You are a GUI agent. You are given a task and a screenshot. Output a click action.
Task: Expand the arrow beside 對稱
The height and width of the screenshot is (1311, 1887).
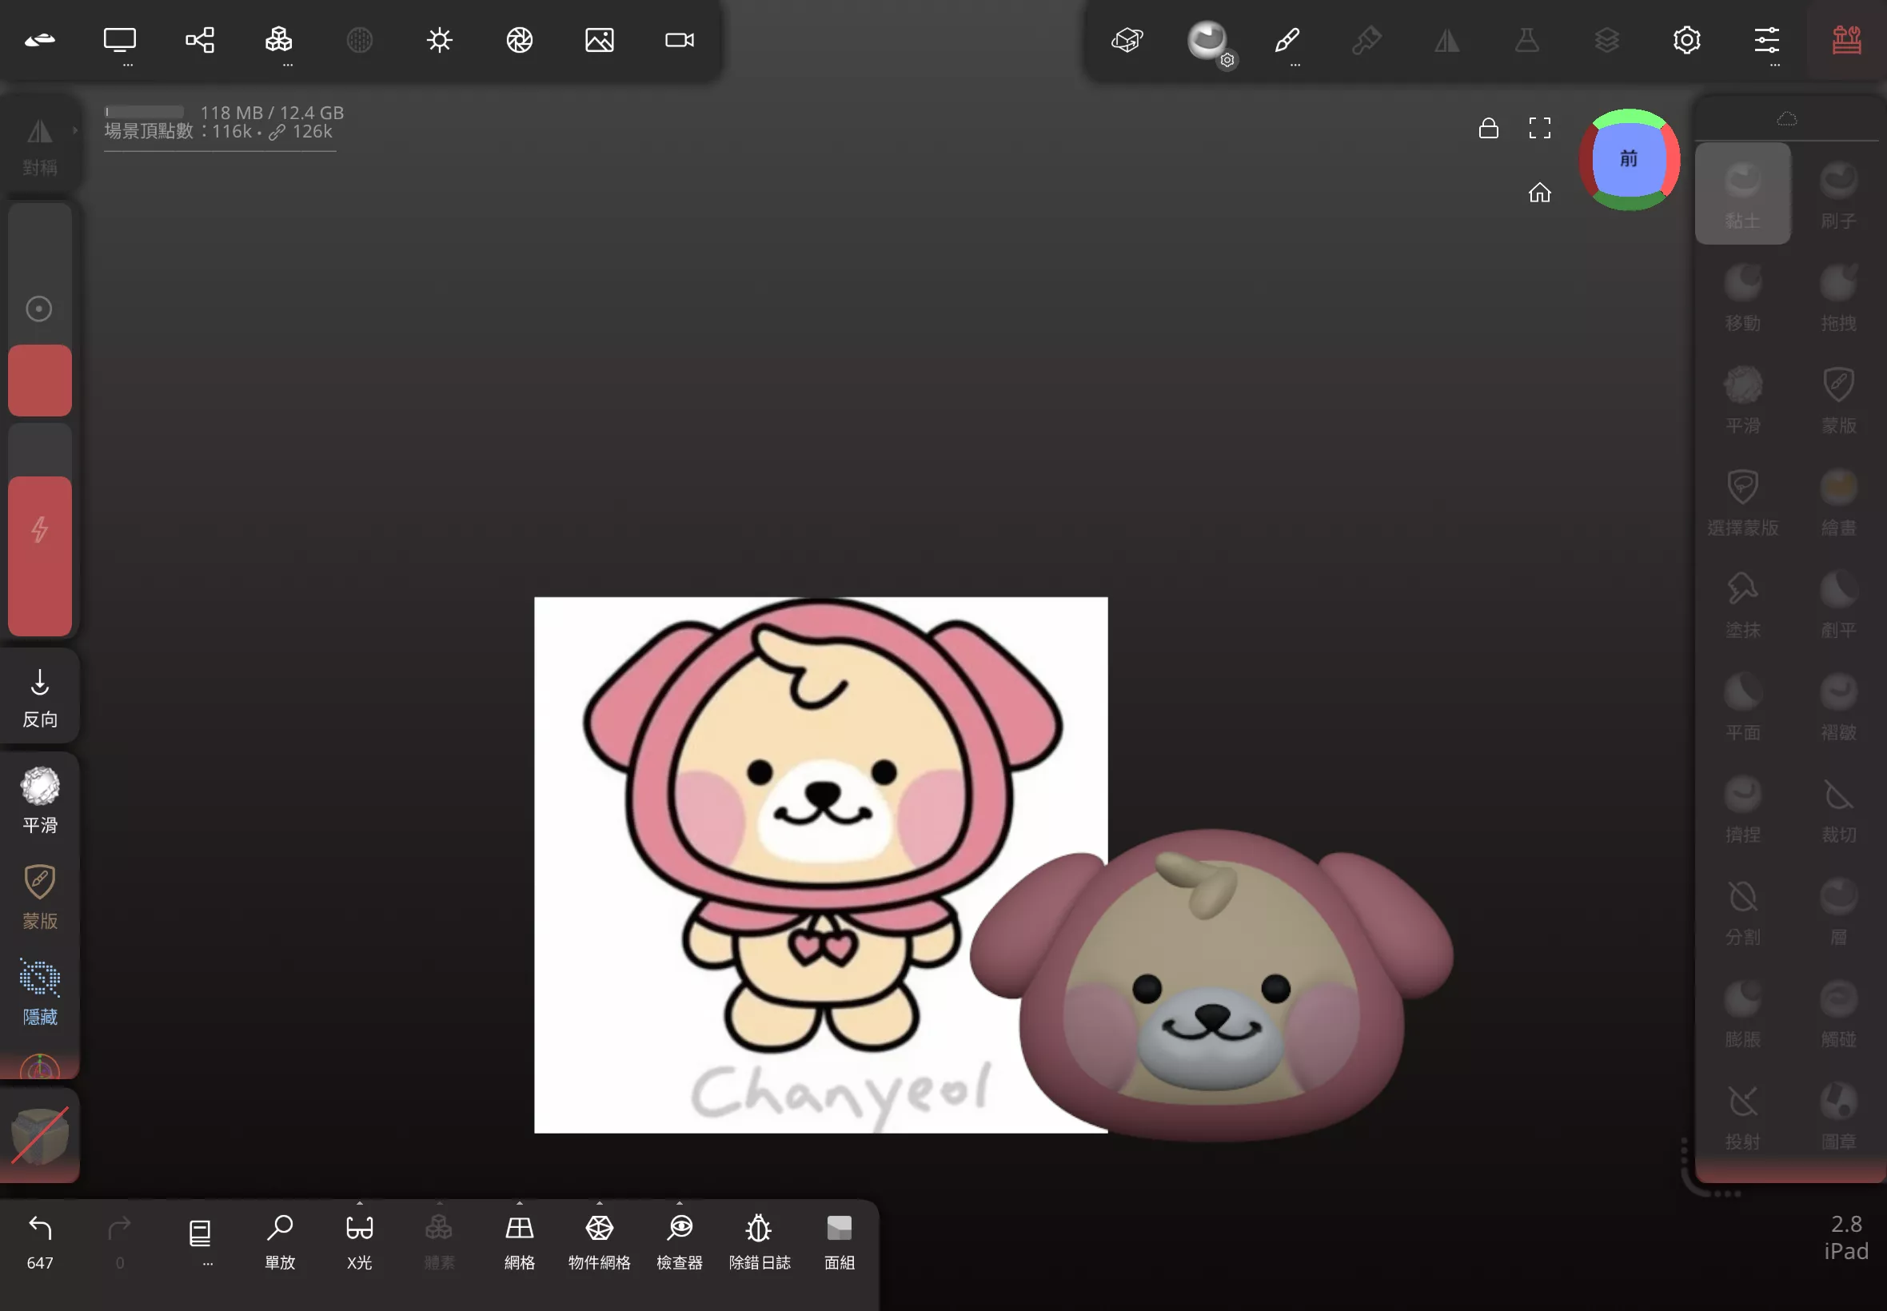(x=74, y=130)
